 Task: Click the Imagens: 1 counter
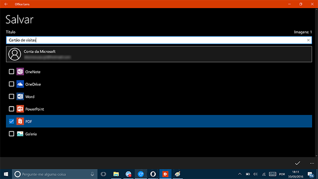[303, 32]
